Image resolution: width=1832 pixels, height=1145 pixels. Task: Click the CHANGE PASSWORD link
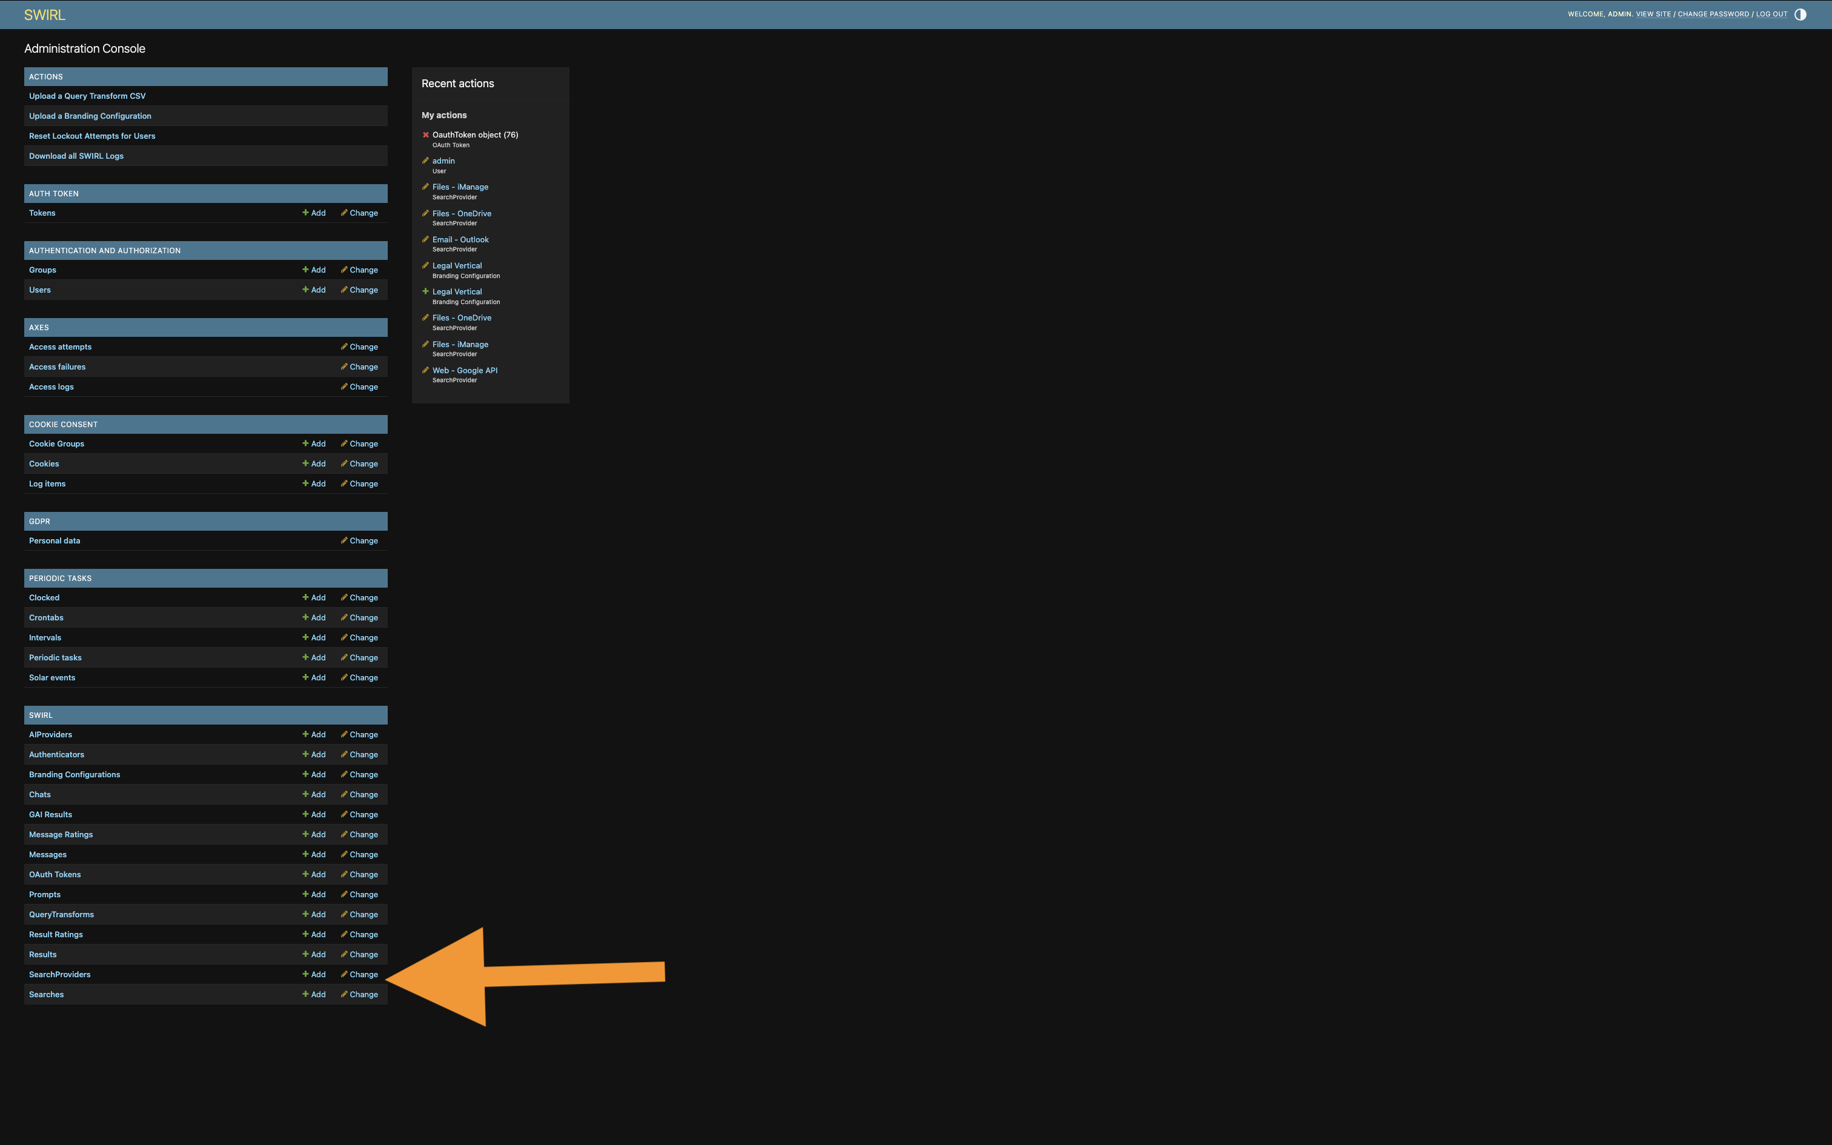pyautogui.click(x=1713, y=13)
